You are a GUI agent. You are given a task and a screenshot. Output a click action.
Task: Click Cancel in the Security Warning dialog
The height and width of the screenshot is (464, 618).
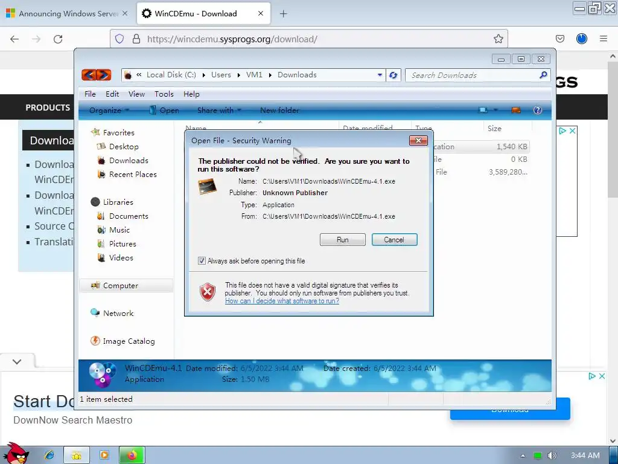394,239
